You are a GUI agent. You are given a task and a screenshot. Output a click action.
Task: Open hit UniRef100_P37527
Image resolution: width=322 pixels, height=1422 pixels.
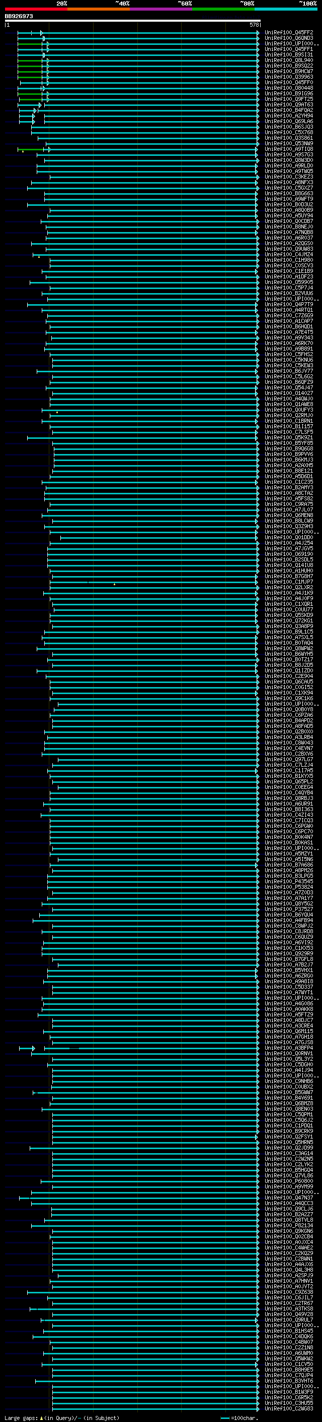click(x=289, y=909)
